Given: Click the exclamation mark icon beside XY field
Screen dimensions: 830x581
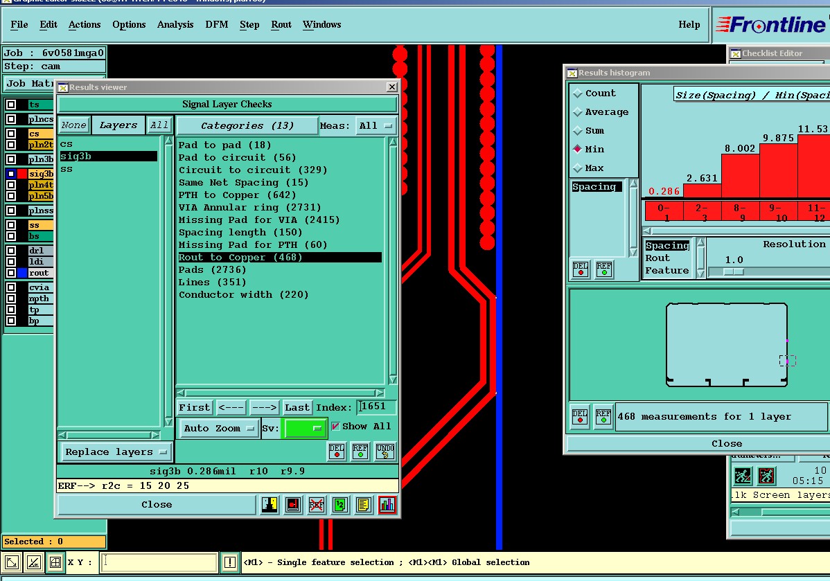Looking at the screenshot, I should point(229,562).
